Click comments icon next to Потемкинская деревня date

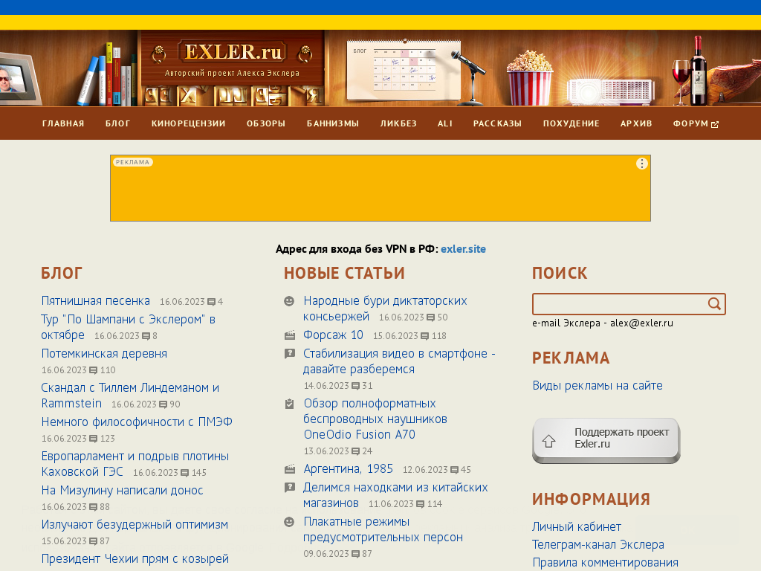tap(94, 370)
